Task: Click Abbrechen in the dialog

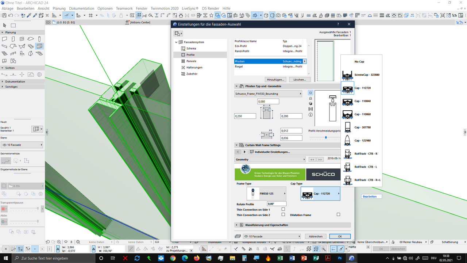Action: click(316, 236)
